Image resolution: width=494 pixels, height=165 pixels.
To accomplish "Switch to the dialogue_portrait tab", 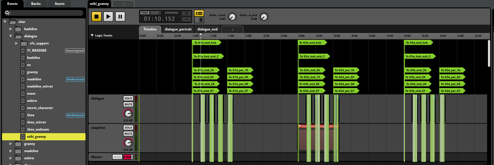I will click(178, 29).
